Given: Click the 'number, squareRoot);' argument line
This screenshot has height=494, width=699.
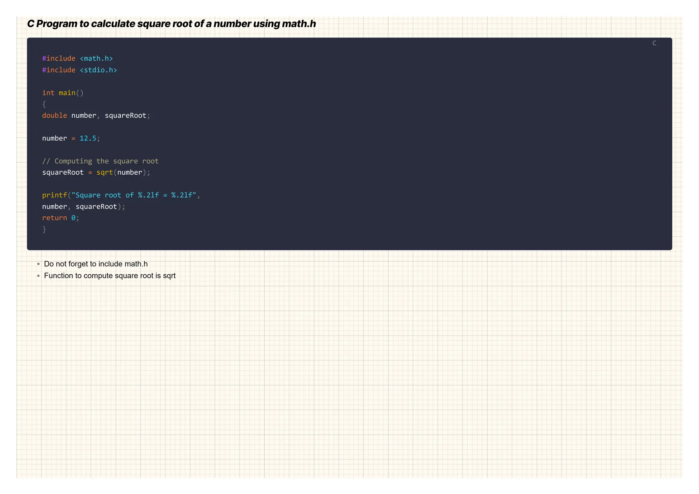Looking at the screenshot, I should (84, 206).
